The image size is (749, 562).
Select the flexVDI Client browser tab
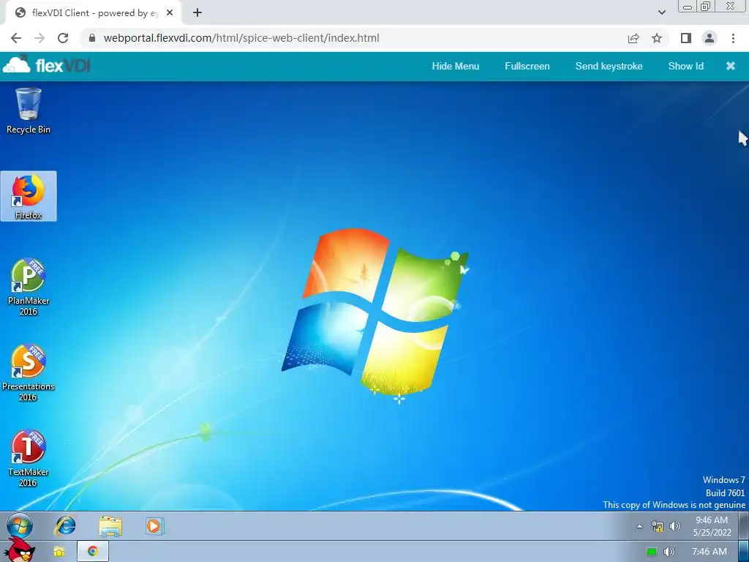coord(93,13)
